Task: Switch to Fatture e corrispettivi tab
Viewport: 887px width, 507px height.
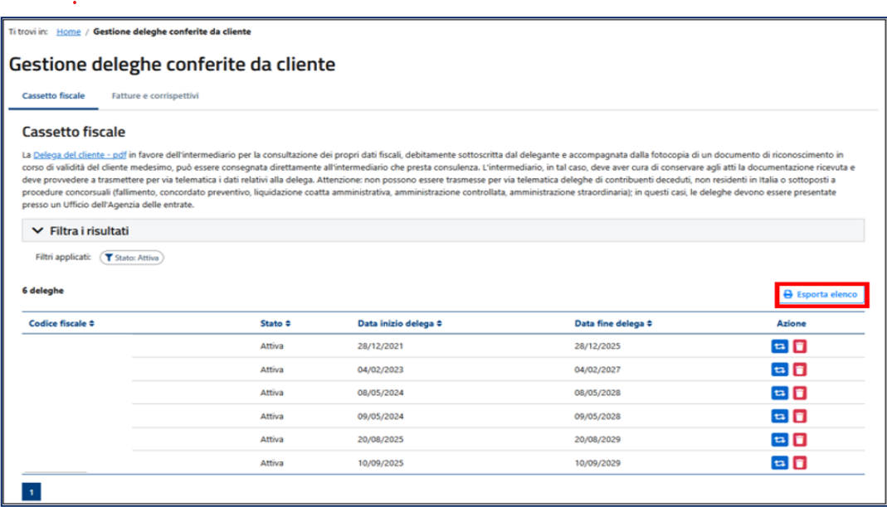Action: pyautogui.click(x=155, y=96)
